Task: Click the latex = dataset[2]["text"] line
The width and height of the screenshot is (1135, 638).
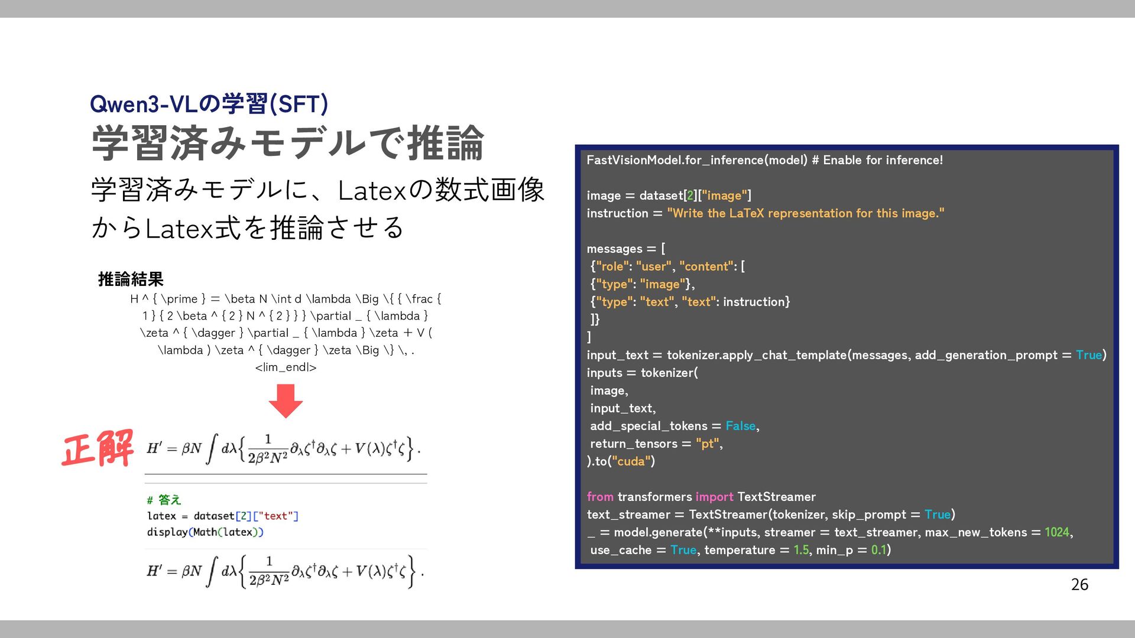Action: pos(223,516)
